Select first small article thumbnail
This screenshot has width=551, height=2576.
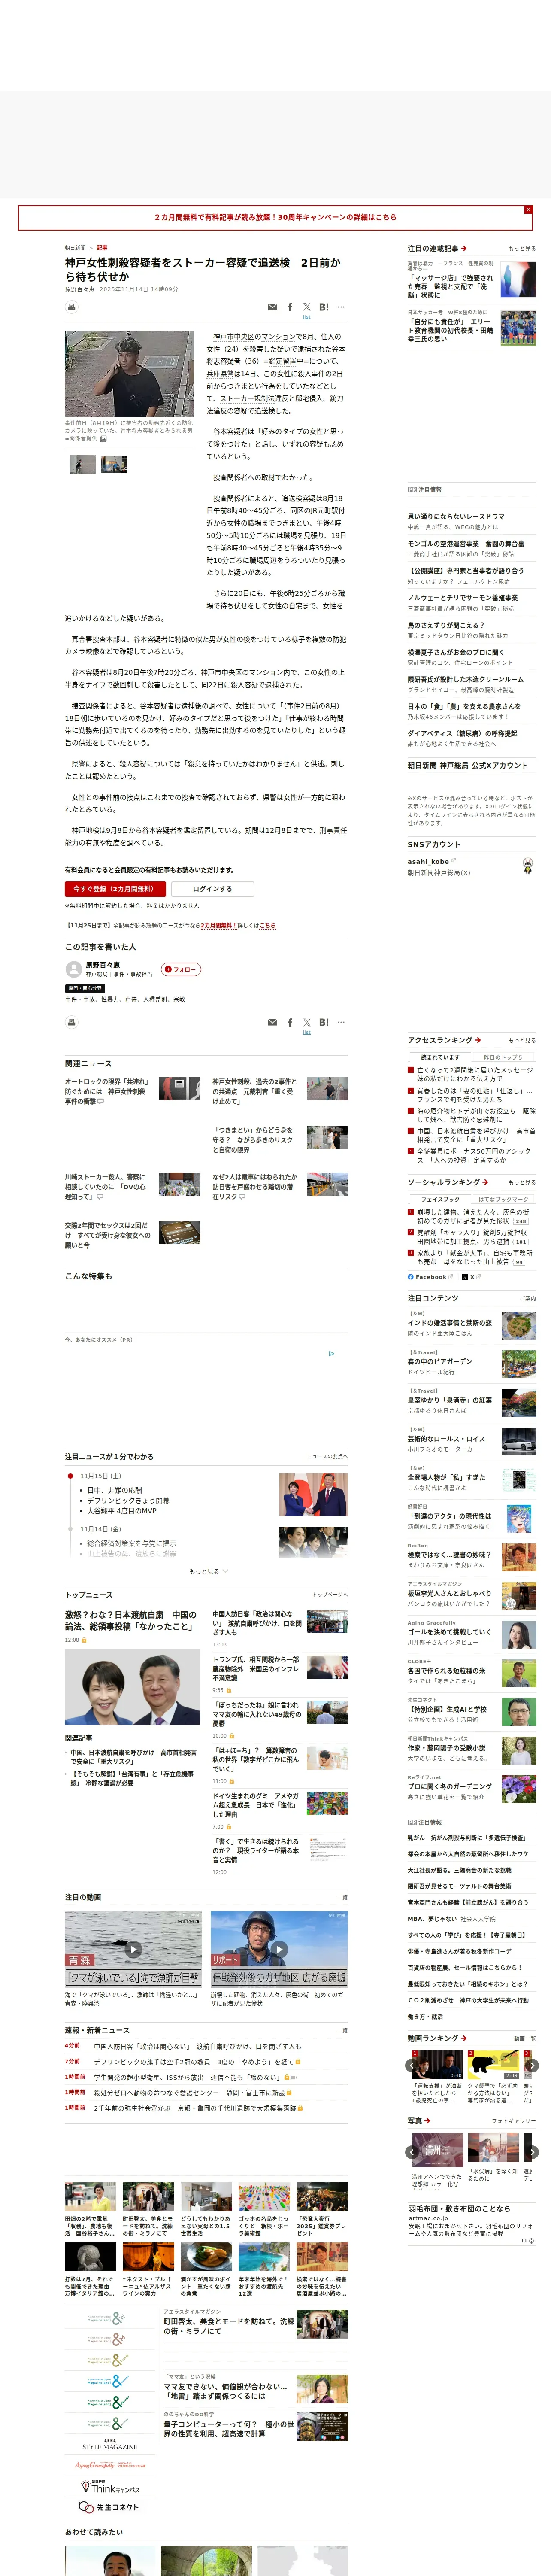pos(83,465)
